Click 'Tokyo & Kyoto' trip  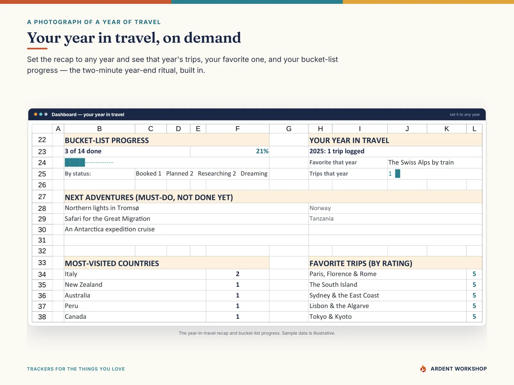tap(387, 317)
